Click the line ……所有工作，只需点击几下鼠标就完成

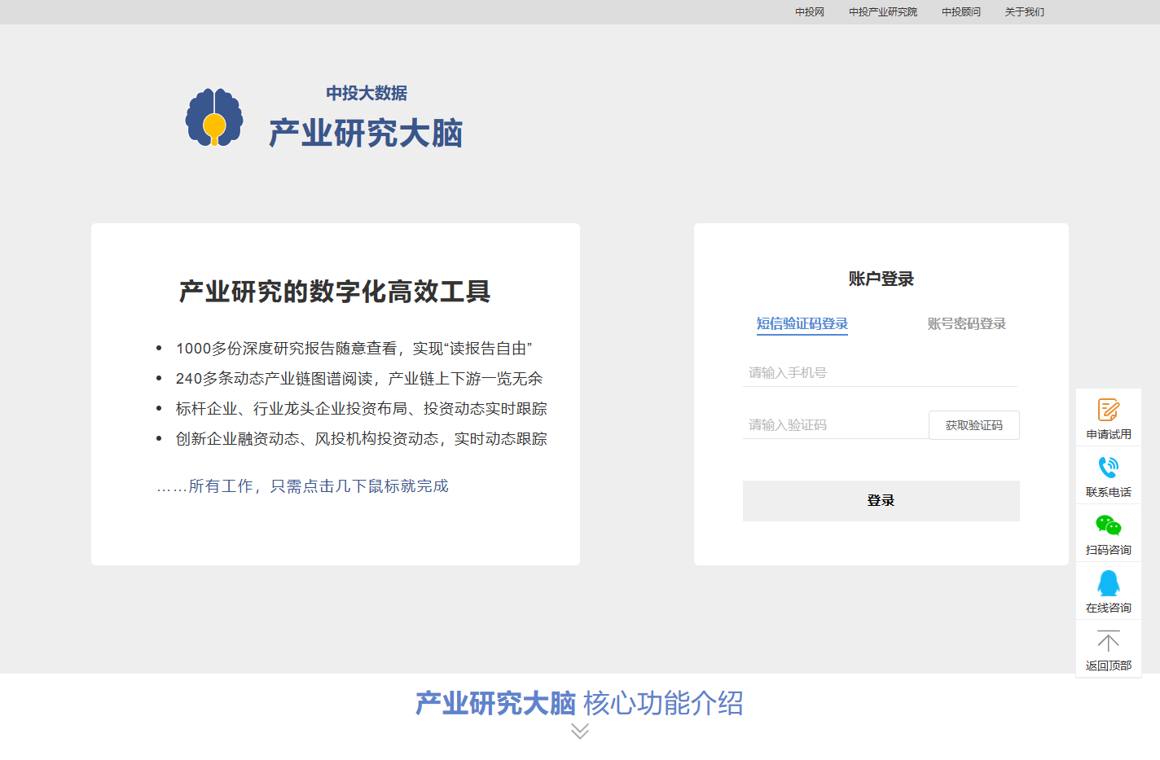coord(302,486)
